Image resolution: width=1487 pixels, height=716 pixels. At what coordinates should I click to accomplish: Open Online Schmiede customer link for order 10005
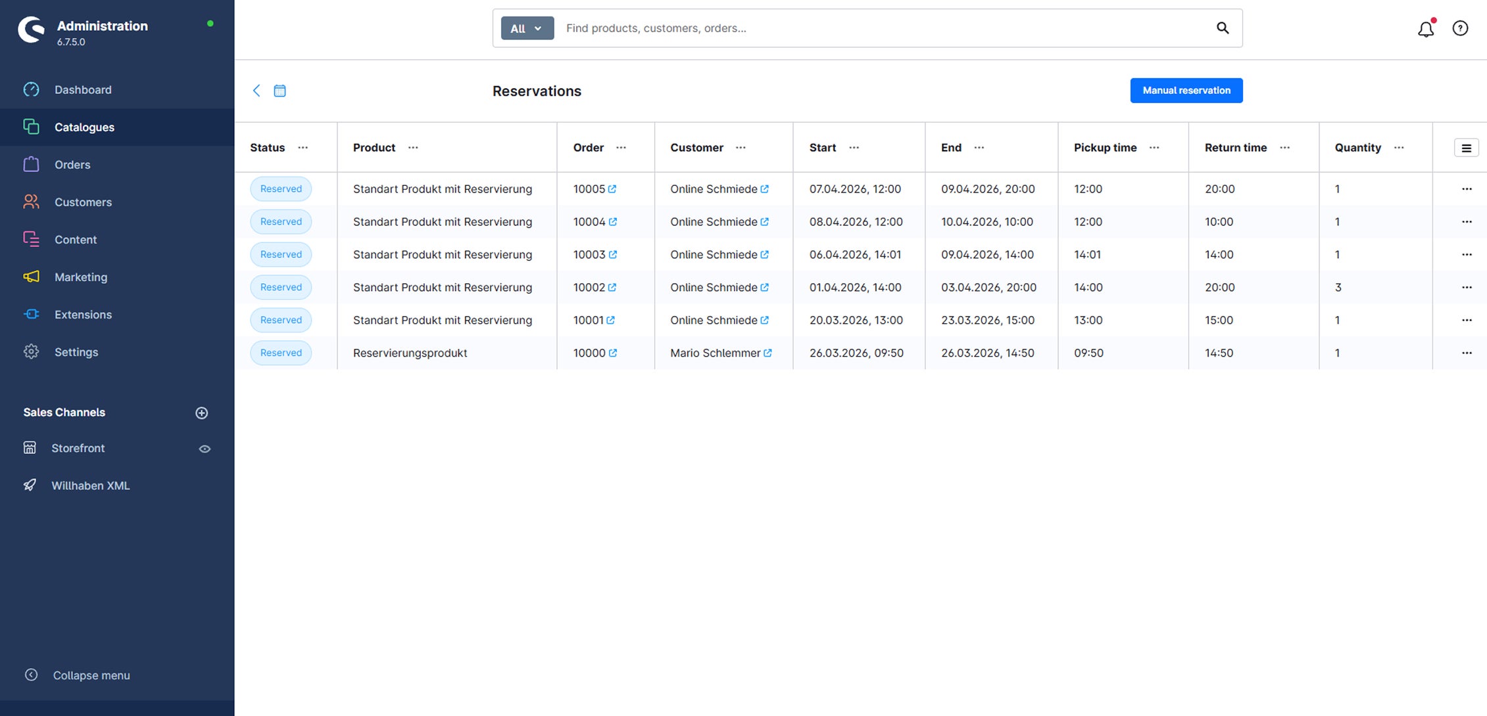click(x=764, y=189)
